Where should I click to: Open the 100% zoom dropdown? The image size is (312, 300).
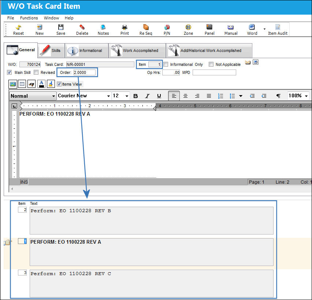click(306, 96)
